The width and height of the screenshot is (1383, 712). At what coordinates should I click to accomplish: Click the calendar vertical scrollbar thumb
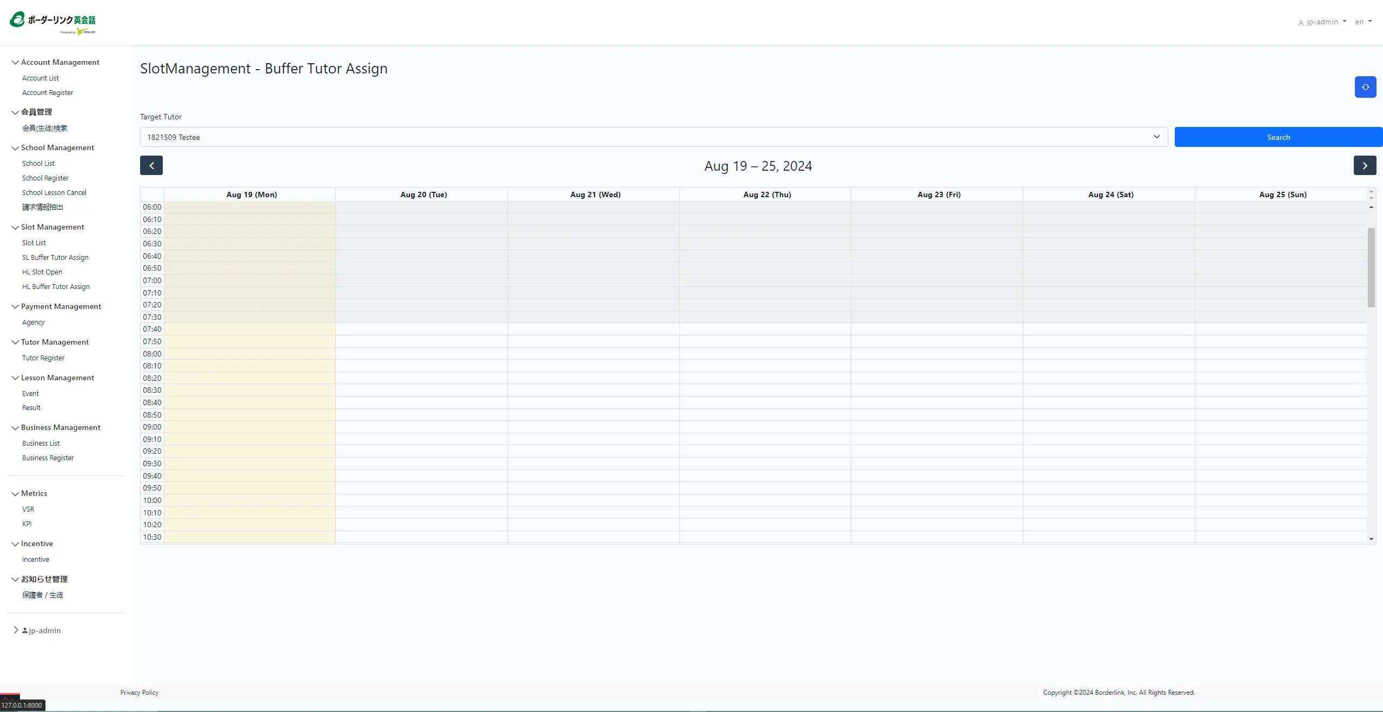pyautogui.click(x=1371, y=267)
